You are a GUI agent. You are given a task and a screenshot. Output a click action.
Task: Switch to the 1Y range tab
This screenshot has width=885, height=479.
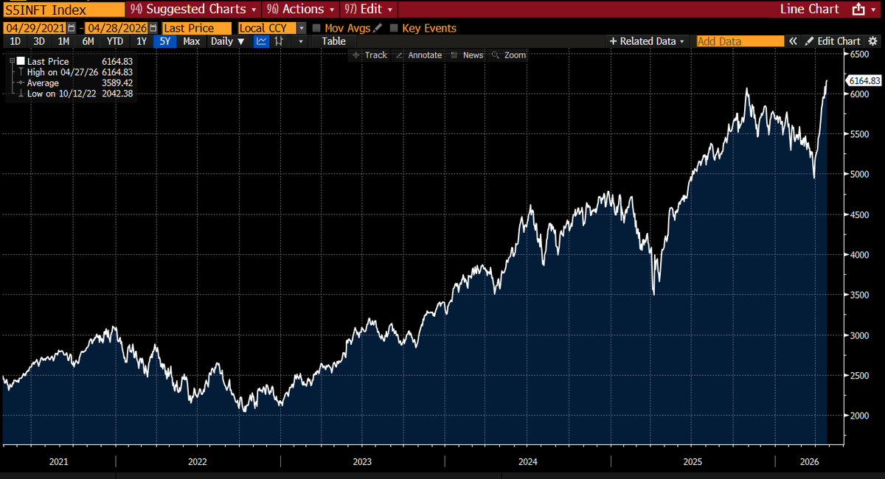[x=140, y=41]
